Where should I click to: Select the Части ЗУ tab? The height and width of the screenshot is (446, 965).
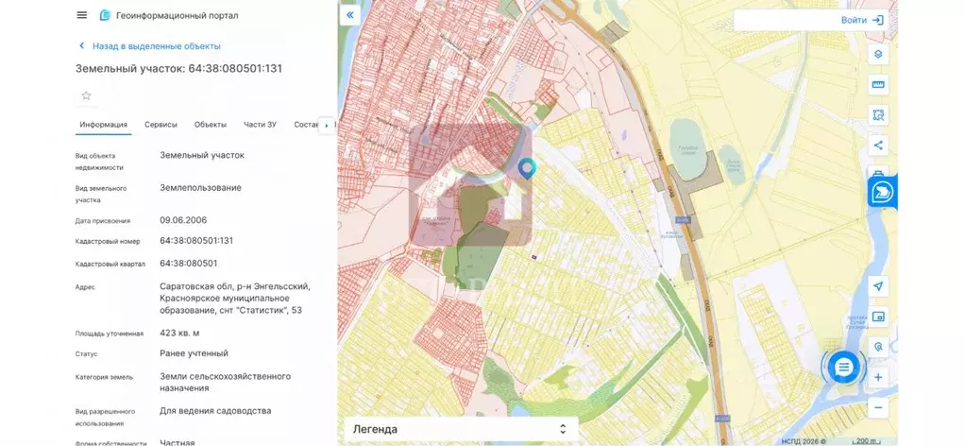coord(260,125)
